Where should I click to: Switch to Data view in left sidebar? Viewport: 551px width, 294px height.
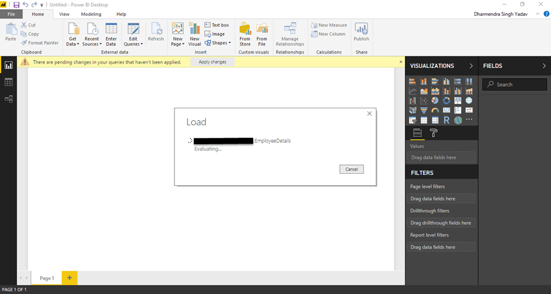(x=9, y=82)
